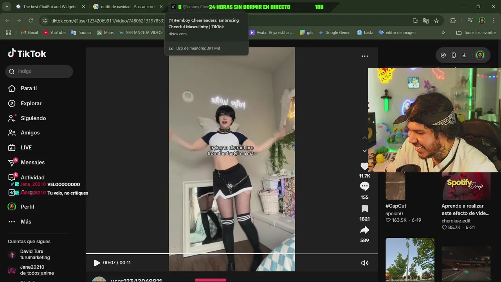Close the outfit de navidad tab
Image resolution: width=501 pixels, height=282 pixels.
click(x=161, y=7)
